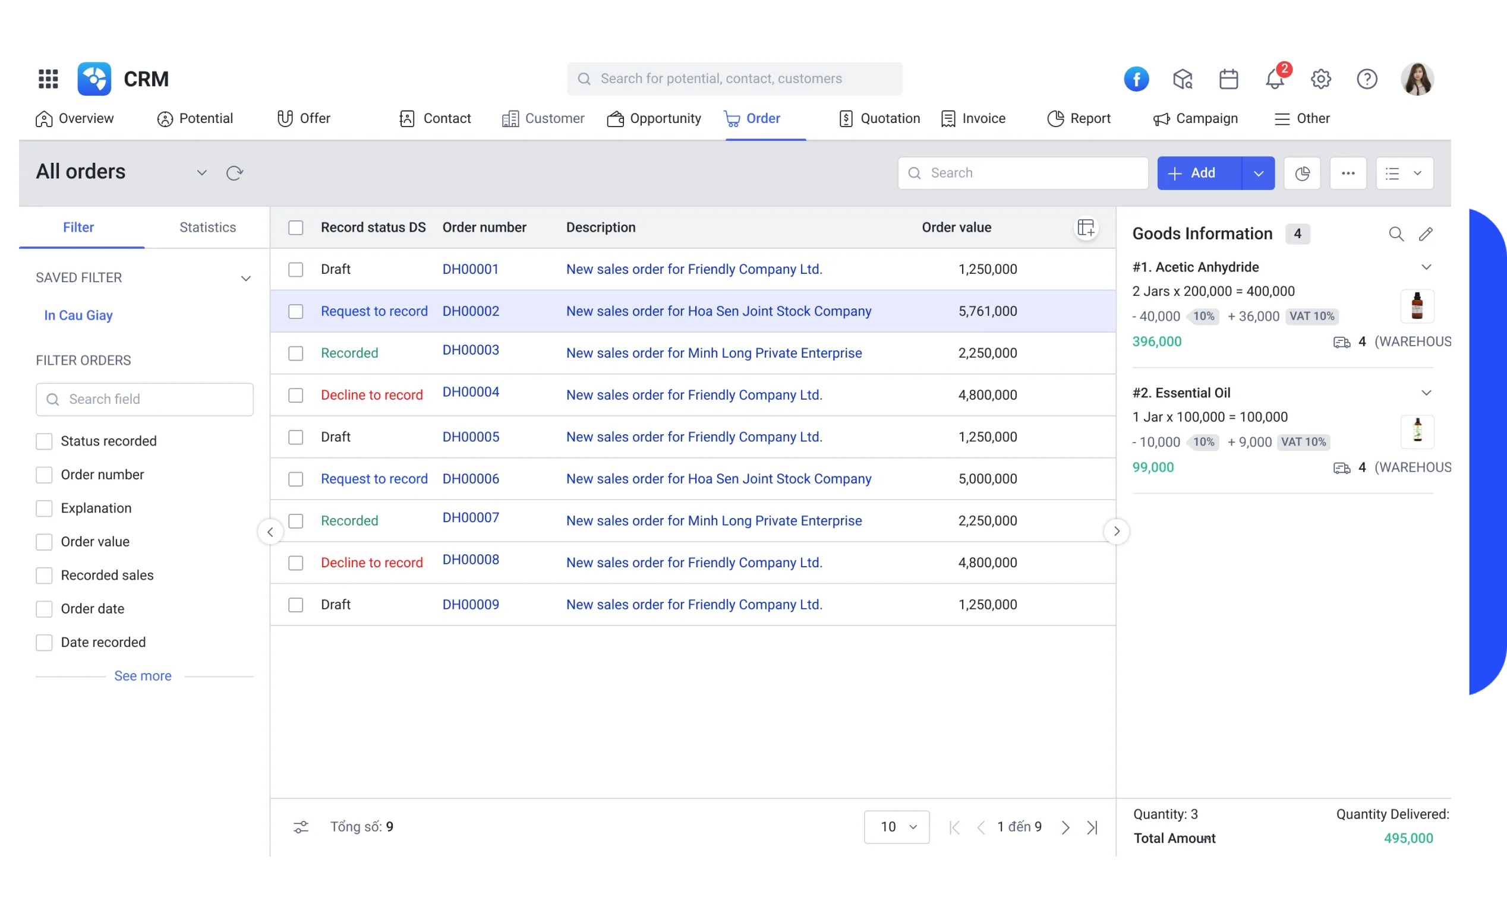The height and width of the screenshot is (907, 1507).
Task: Open the settings gear icon
Action: 1321,79
